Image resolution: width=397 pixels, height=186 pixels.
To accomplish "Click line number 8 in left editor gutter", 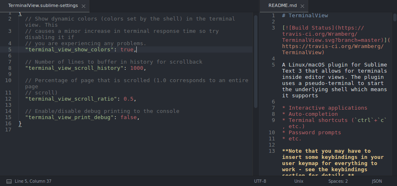I will tap(9, 68).
